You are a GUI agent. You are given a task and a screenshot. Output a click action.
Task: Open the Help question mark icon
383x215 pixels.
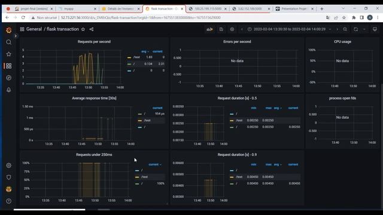tap(9, 201)
